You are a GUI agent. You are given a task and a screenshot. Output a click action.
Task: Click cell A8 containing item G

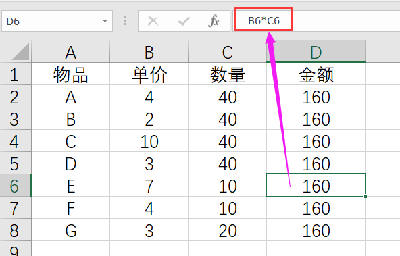point(71,230)
